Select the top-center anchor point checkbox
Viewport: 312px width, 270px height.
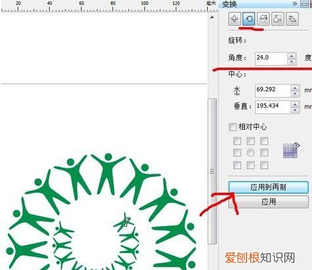pos(250,141)
